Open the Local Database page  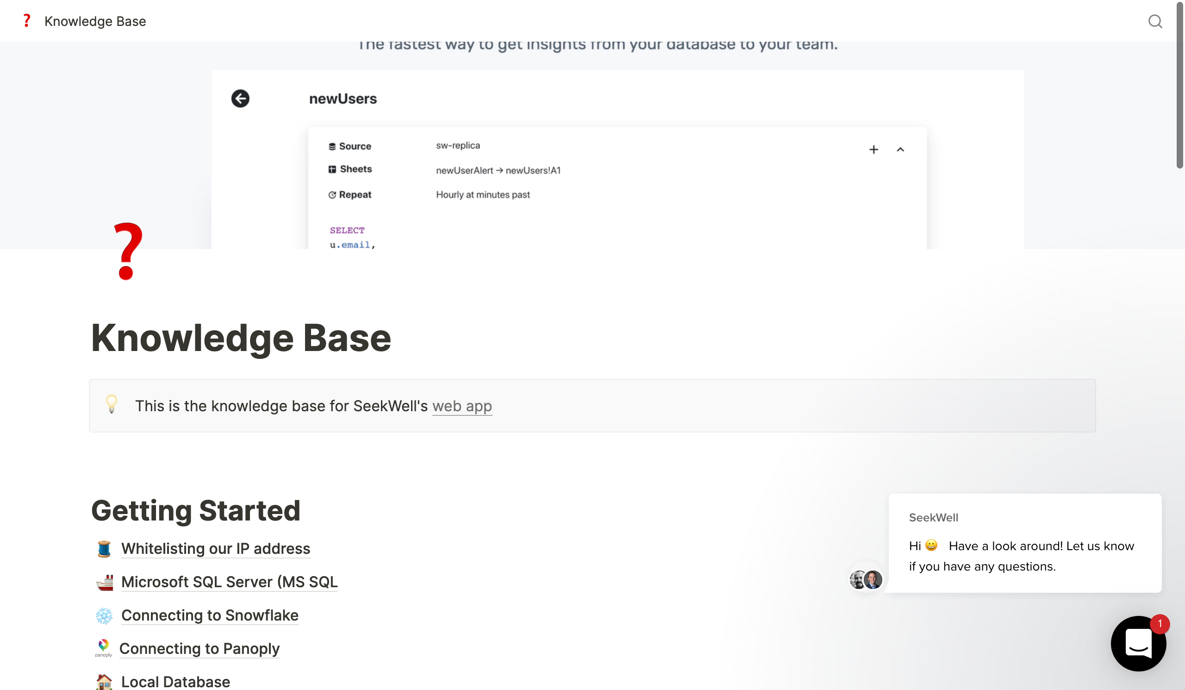pos(175,682)
